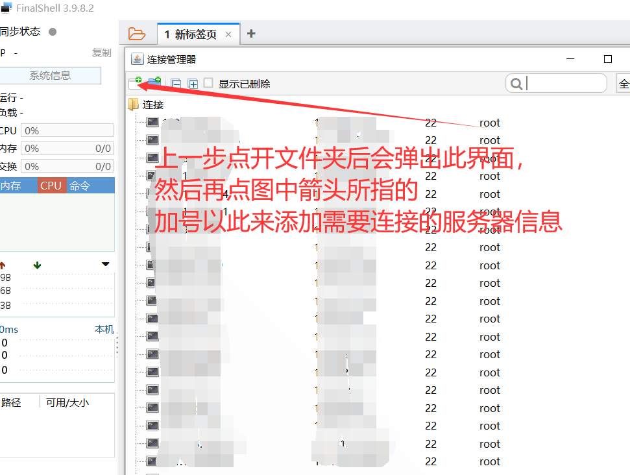Image resolution: width=630 pixels, height=475 pixels.
Task: Click the new SSH connection plus icon
Action: [135, 83]
